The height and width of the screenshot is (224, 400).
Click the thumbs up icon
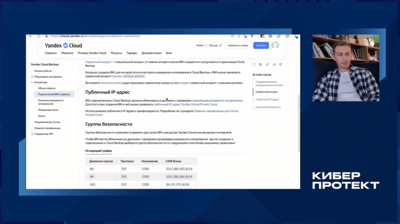click(274, 65)
